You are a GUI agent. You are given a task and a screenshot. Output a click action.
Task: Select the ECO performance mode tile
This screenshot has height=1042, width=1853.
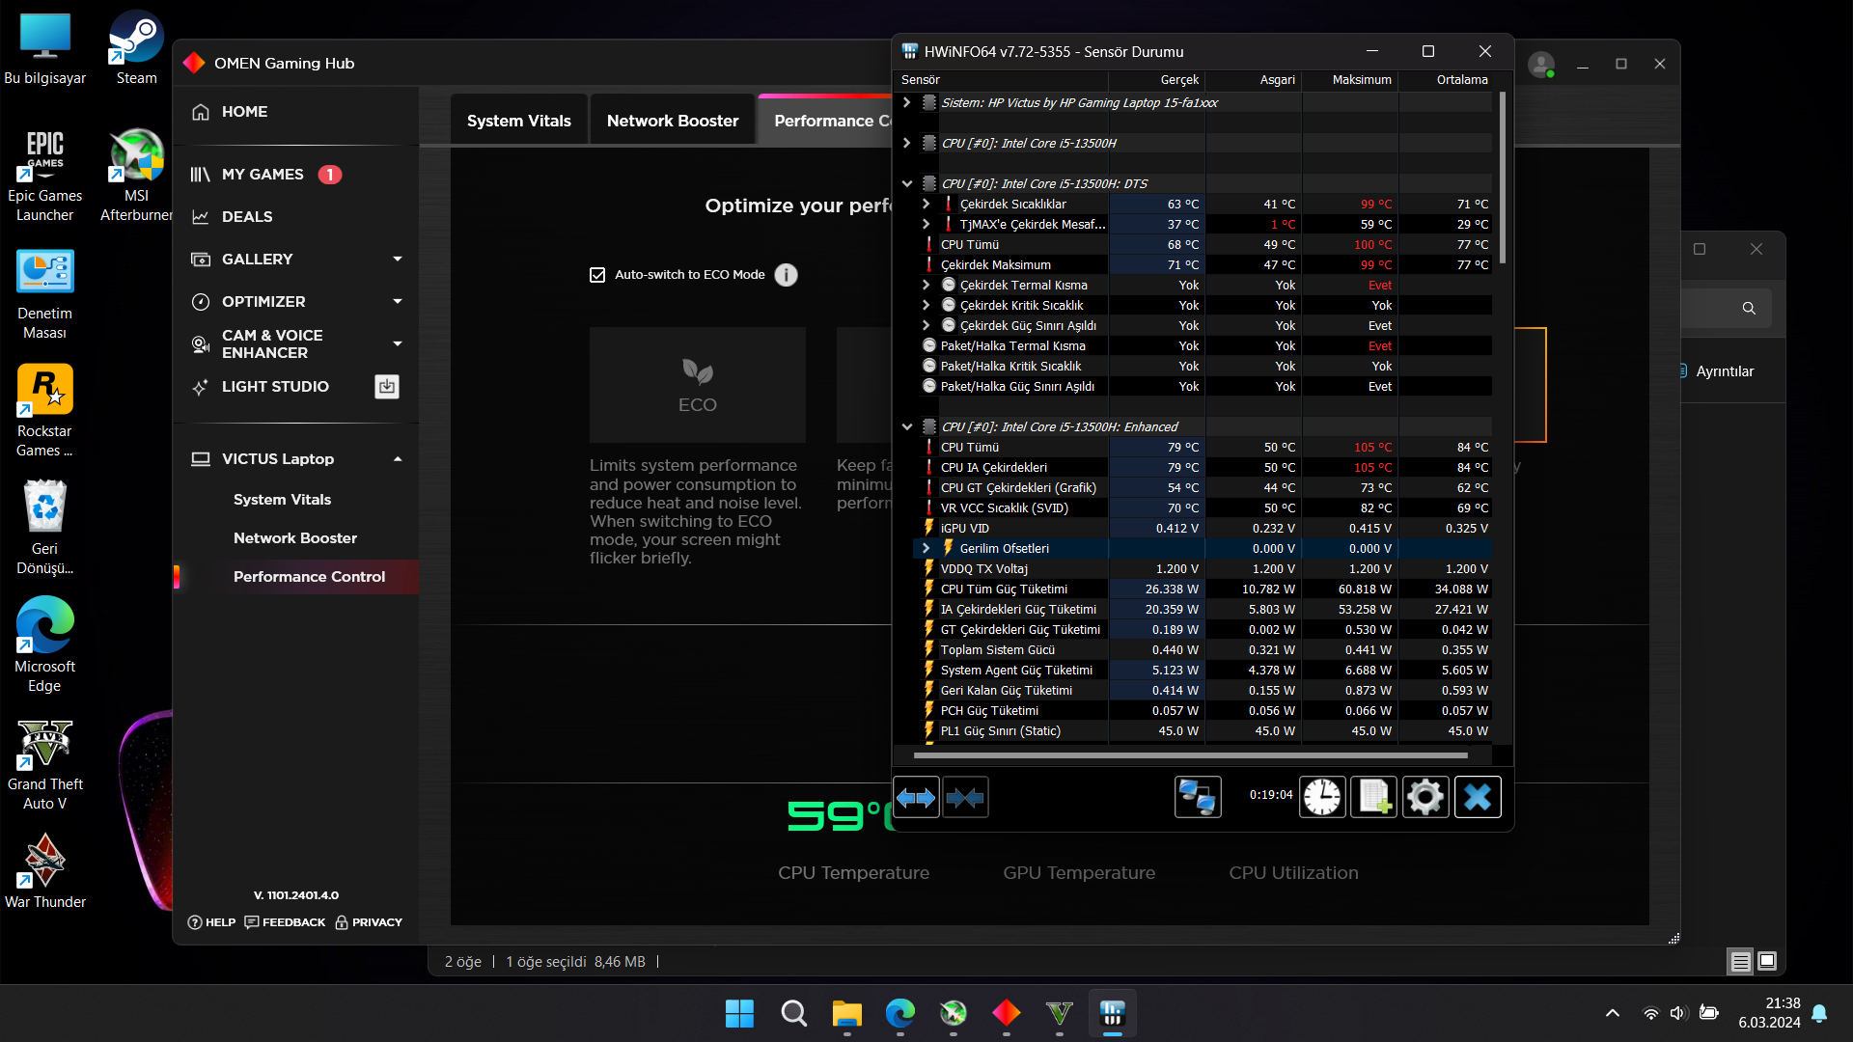[697, 385]
